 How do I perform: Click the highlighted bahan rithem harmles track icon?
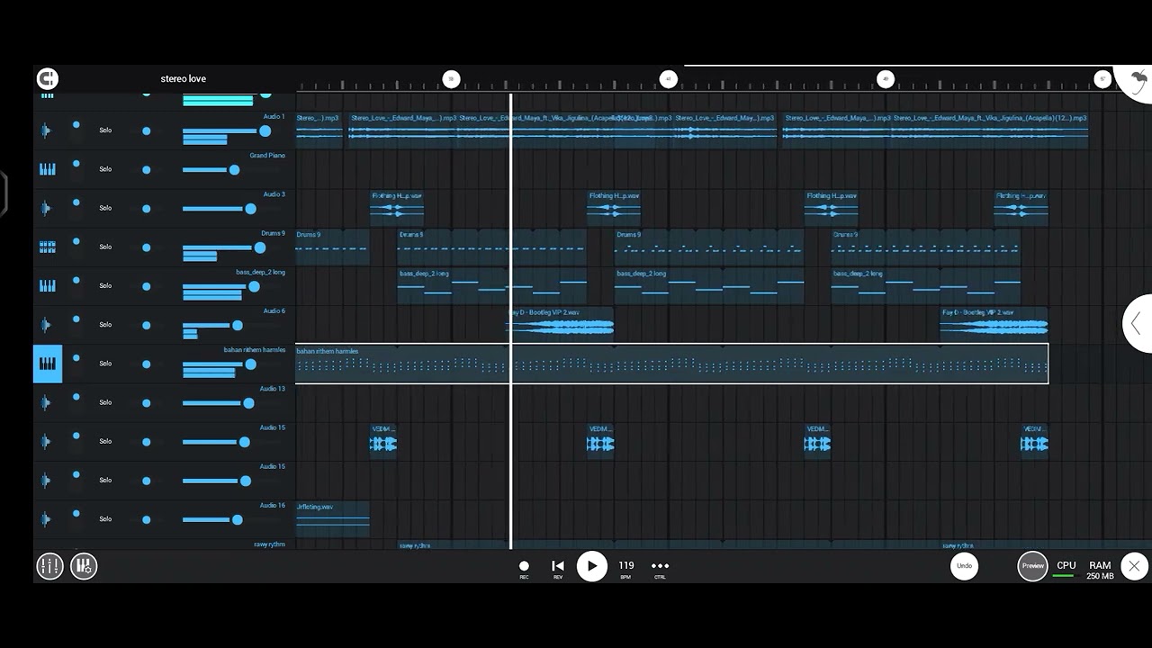[48, 364]
